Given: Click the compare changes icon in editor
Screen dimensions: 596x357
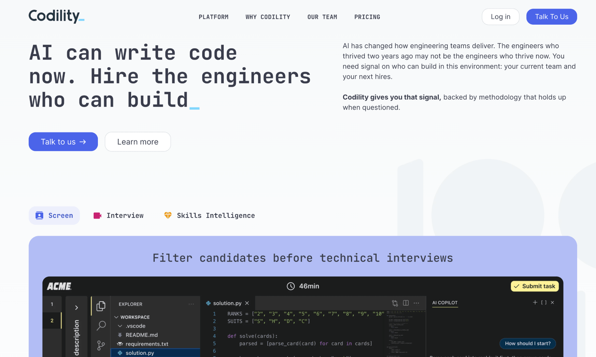Looking at the screenshot, I should pyautogui.click(x=395, y=303).
